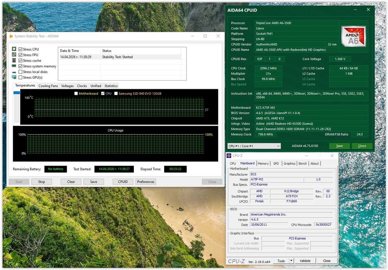Click the Date & Time column header
Screen dimensions: 388x270
(x=80, y=51)
